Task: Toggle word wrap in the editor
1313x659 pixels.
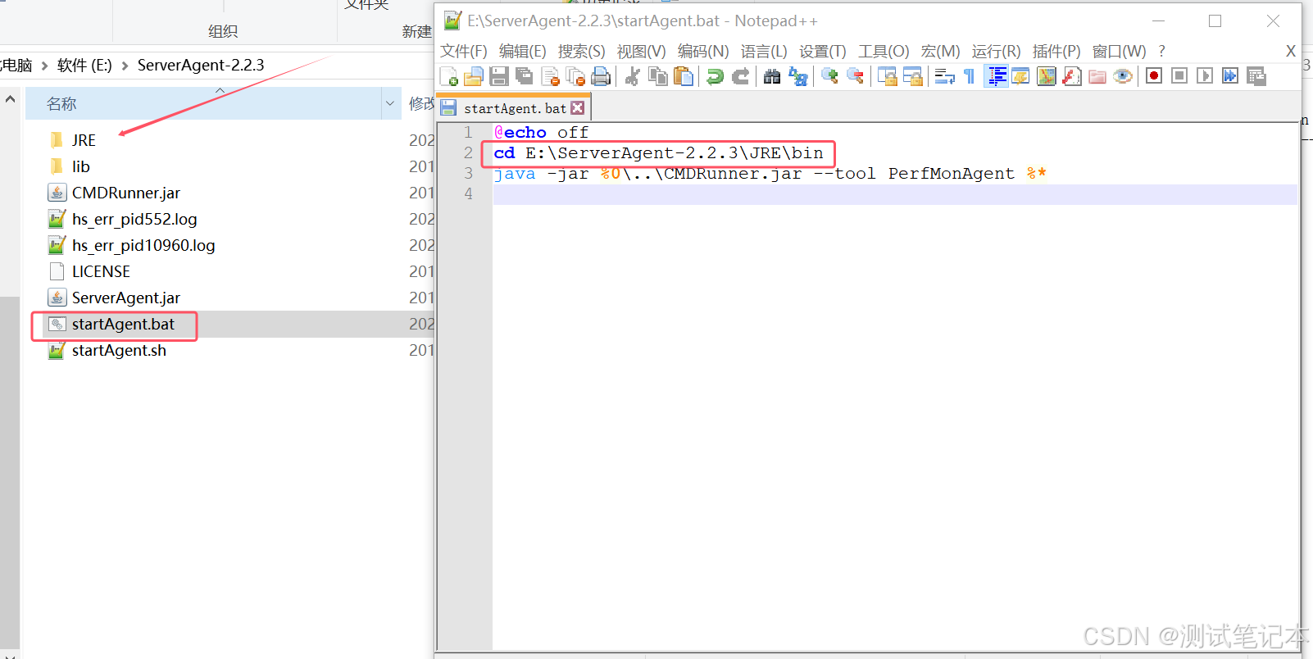Action: click(944, 76)
